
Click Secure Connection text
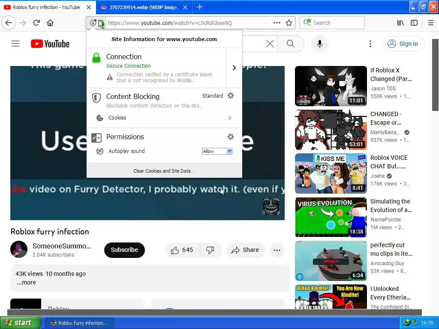129,66
